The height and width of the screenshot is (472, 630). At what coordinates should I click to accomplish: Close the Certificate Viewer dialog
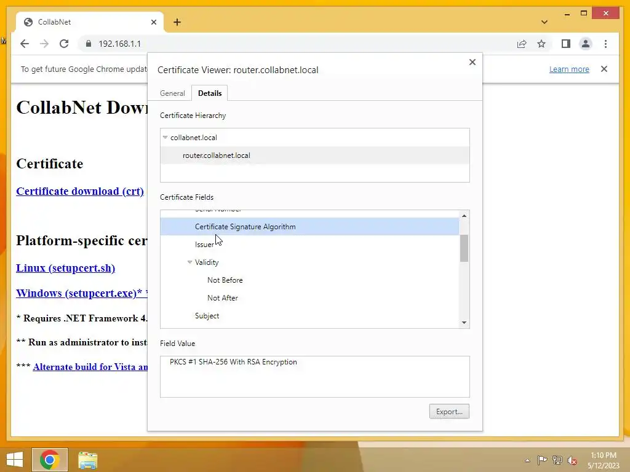[x=472, y=62]
